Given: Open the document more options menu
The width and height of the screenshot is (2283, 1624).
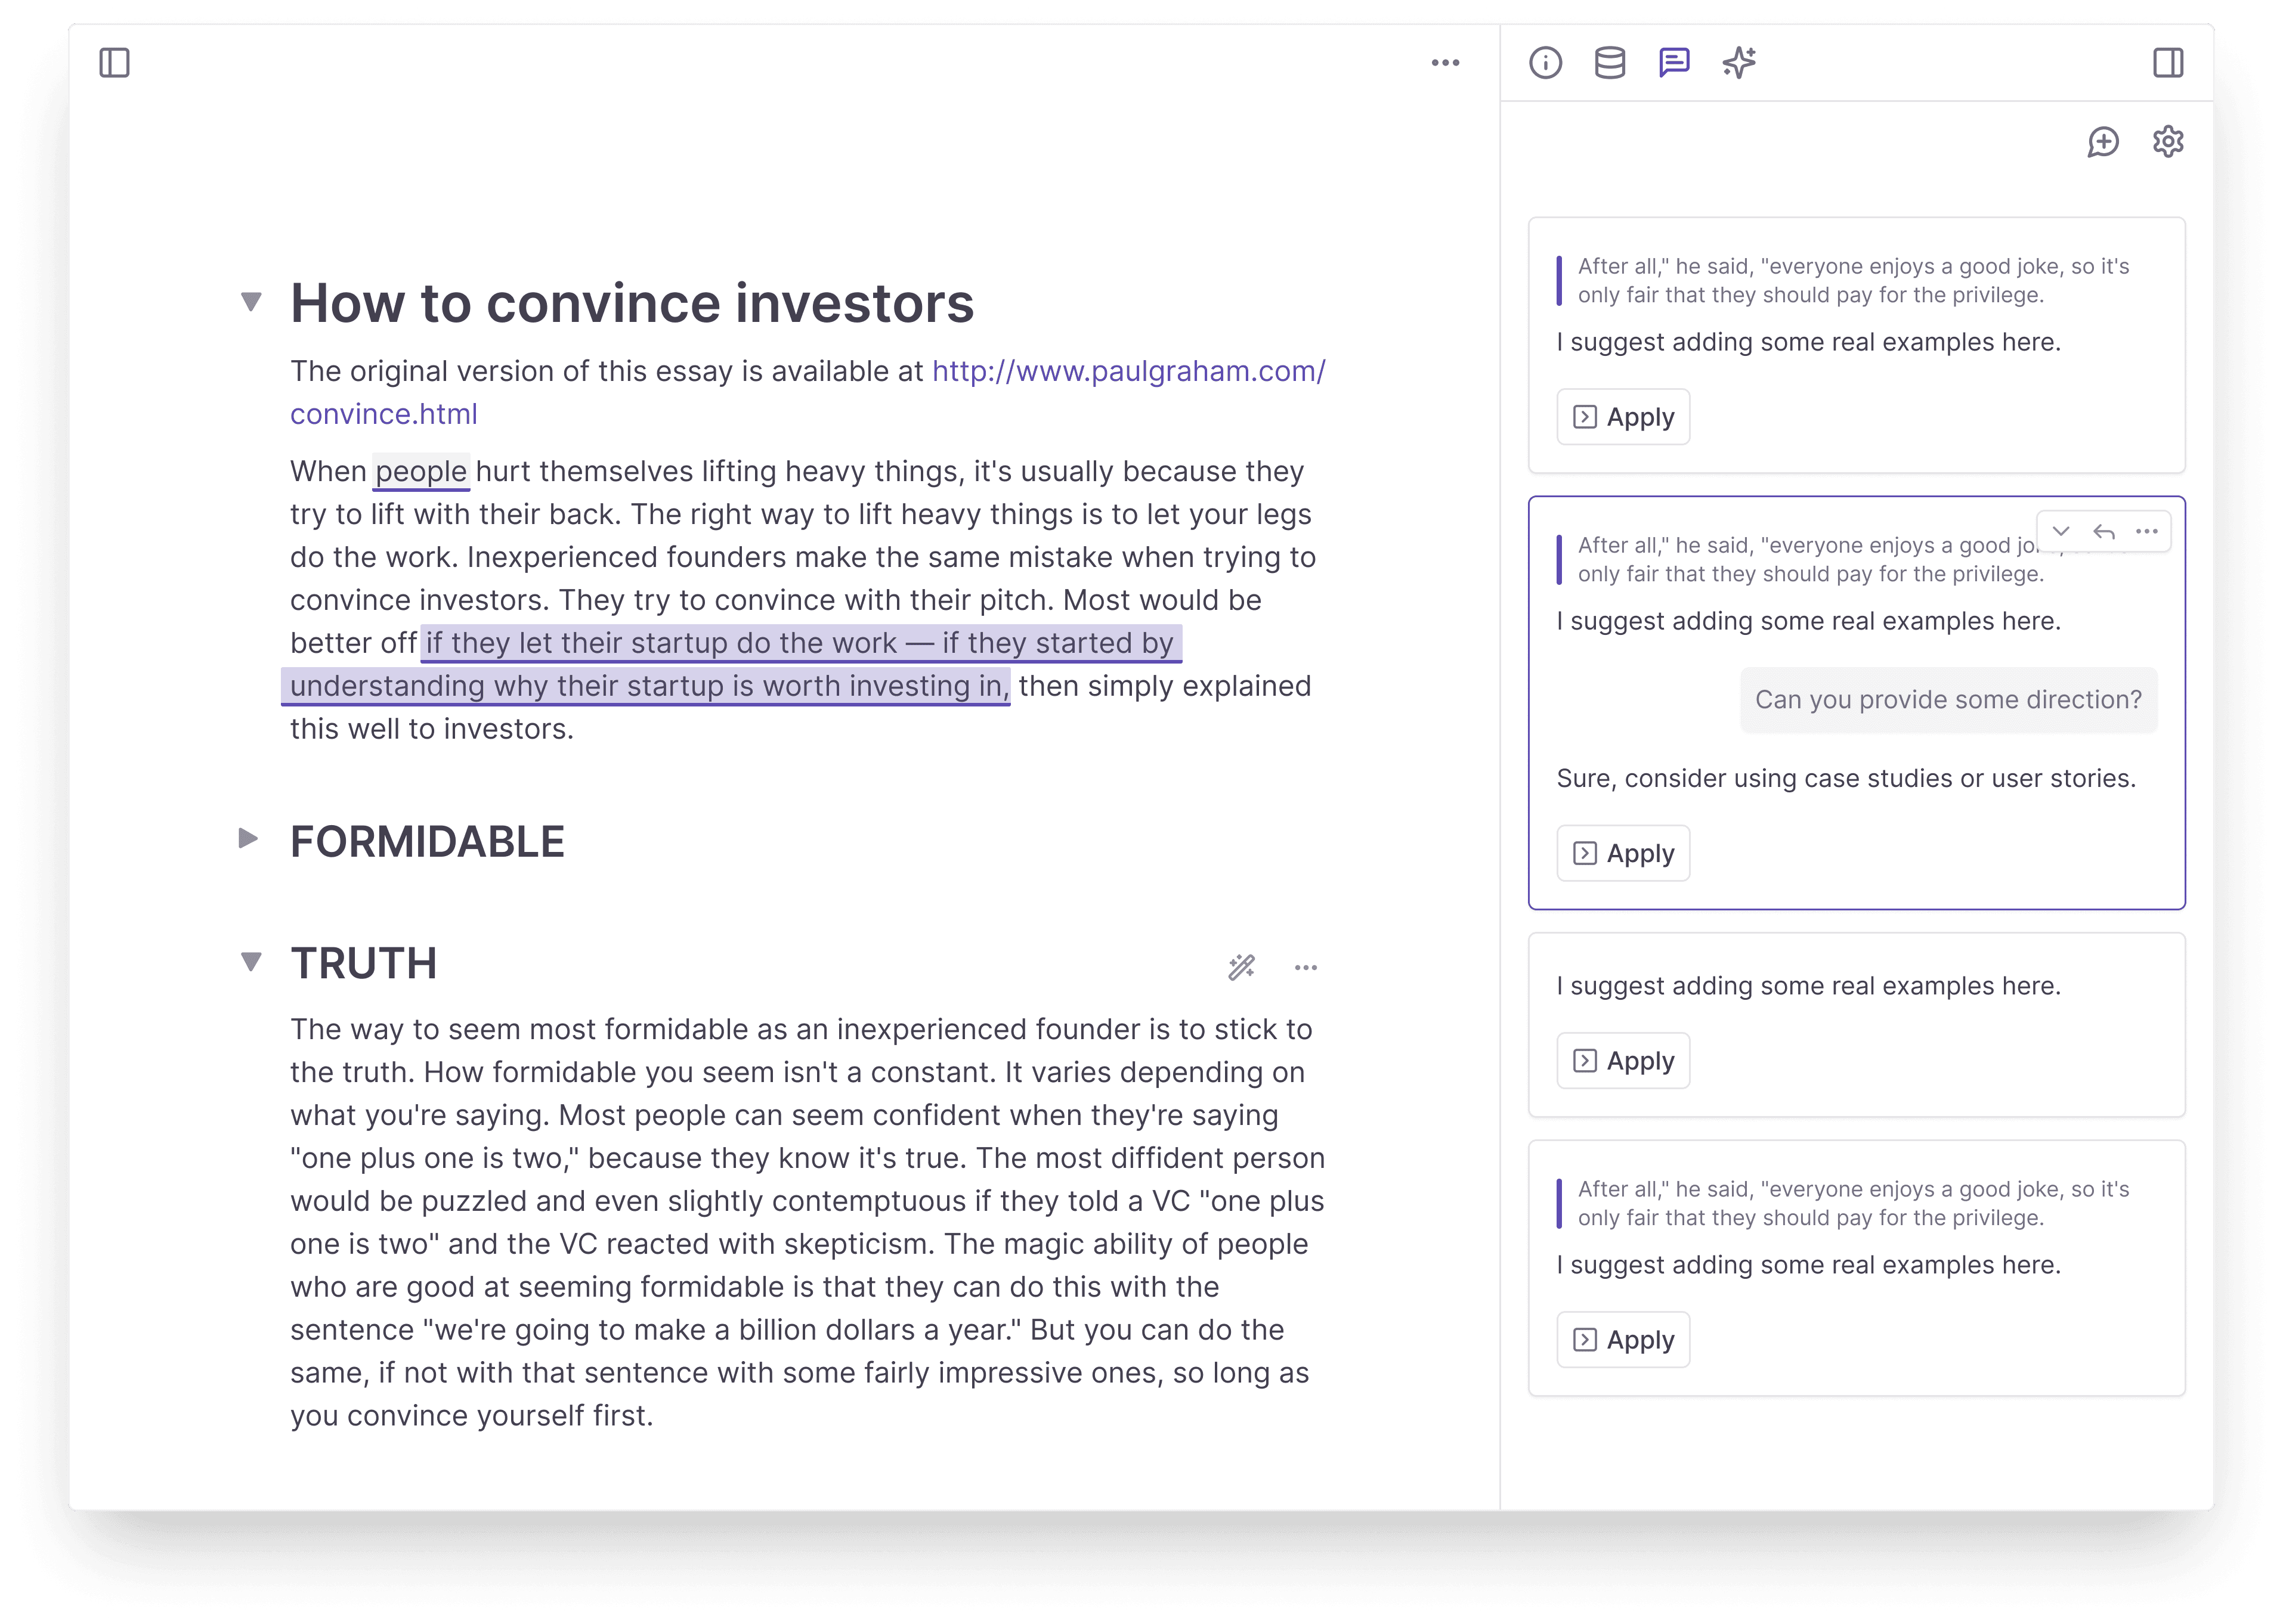Looking at the screenshot, I should 1444,63.
